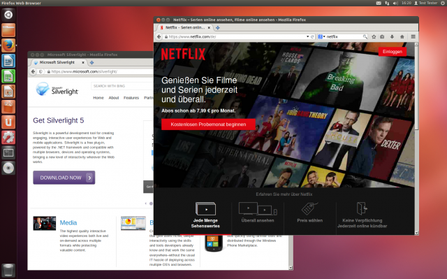Open the Trash in the launcher

point(8,270)
